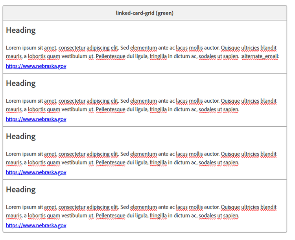This screenshot has width=295, height=240.
Task: Follow the nebraska.gov link in third card
Action: (x=36, y=172)
